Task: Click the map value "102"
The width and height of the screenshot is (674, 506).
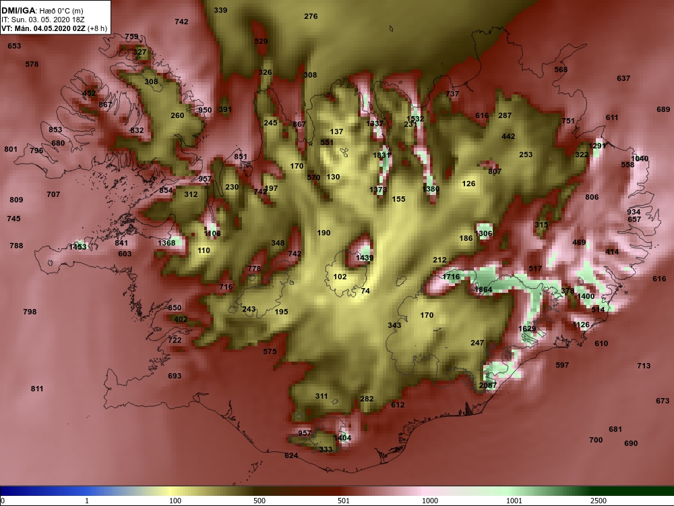Action: pyautogui.click(x=340, y=277)
